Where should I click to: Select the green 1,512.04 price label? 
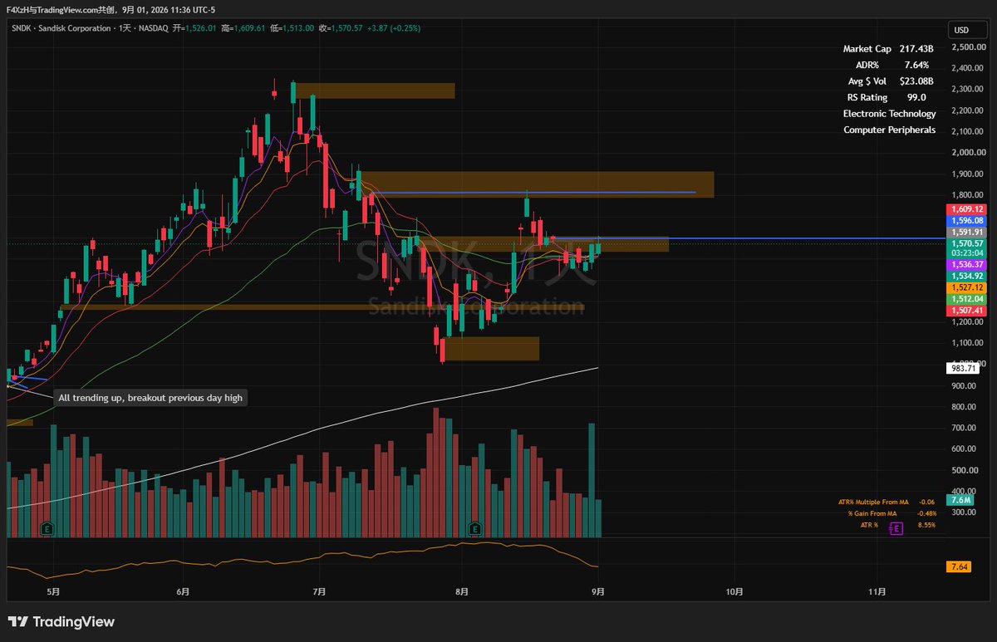(966, 299)
